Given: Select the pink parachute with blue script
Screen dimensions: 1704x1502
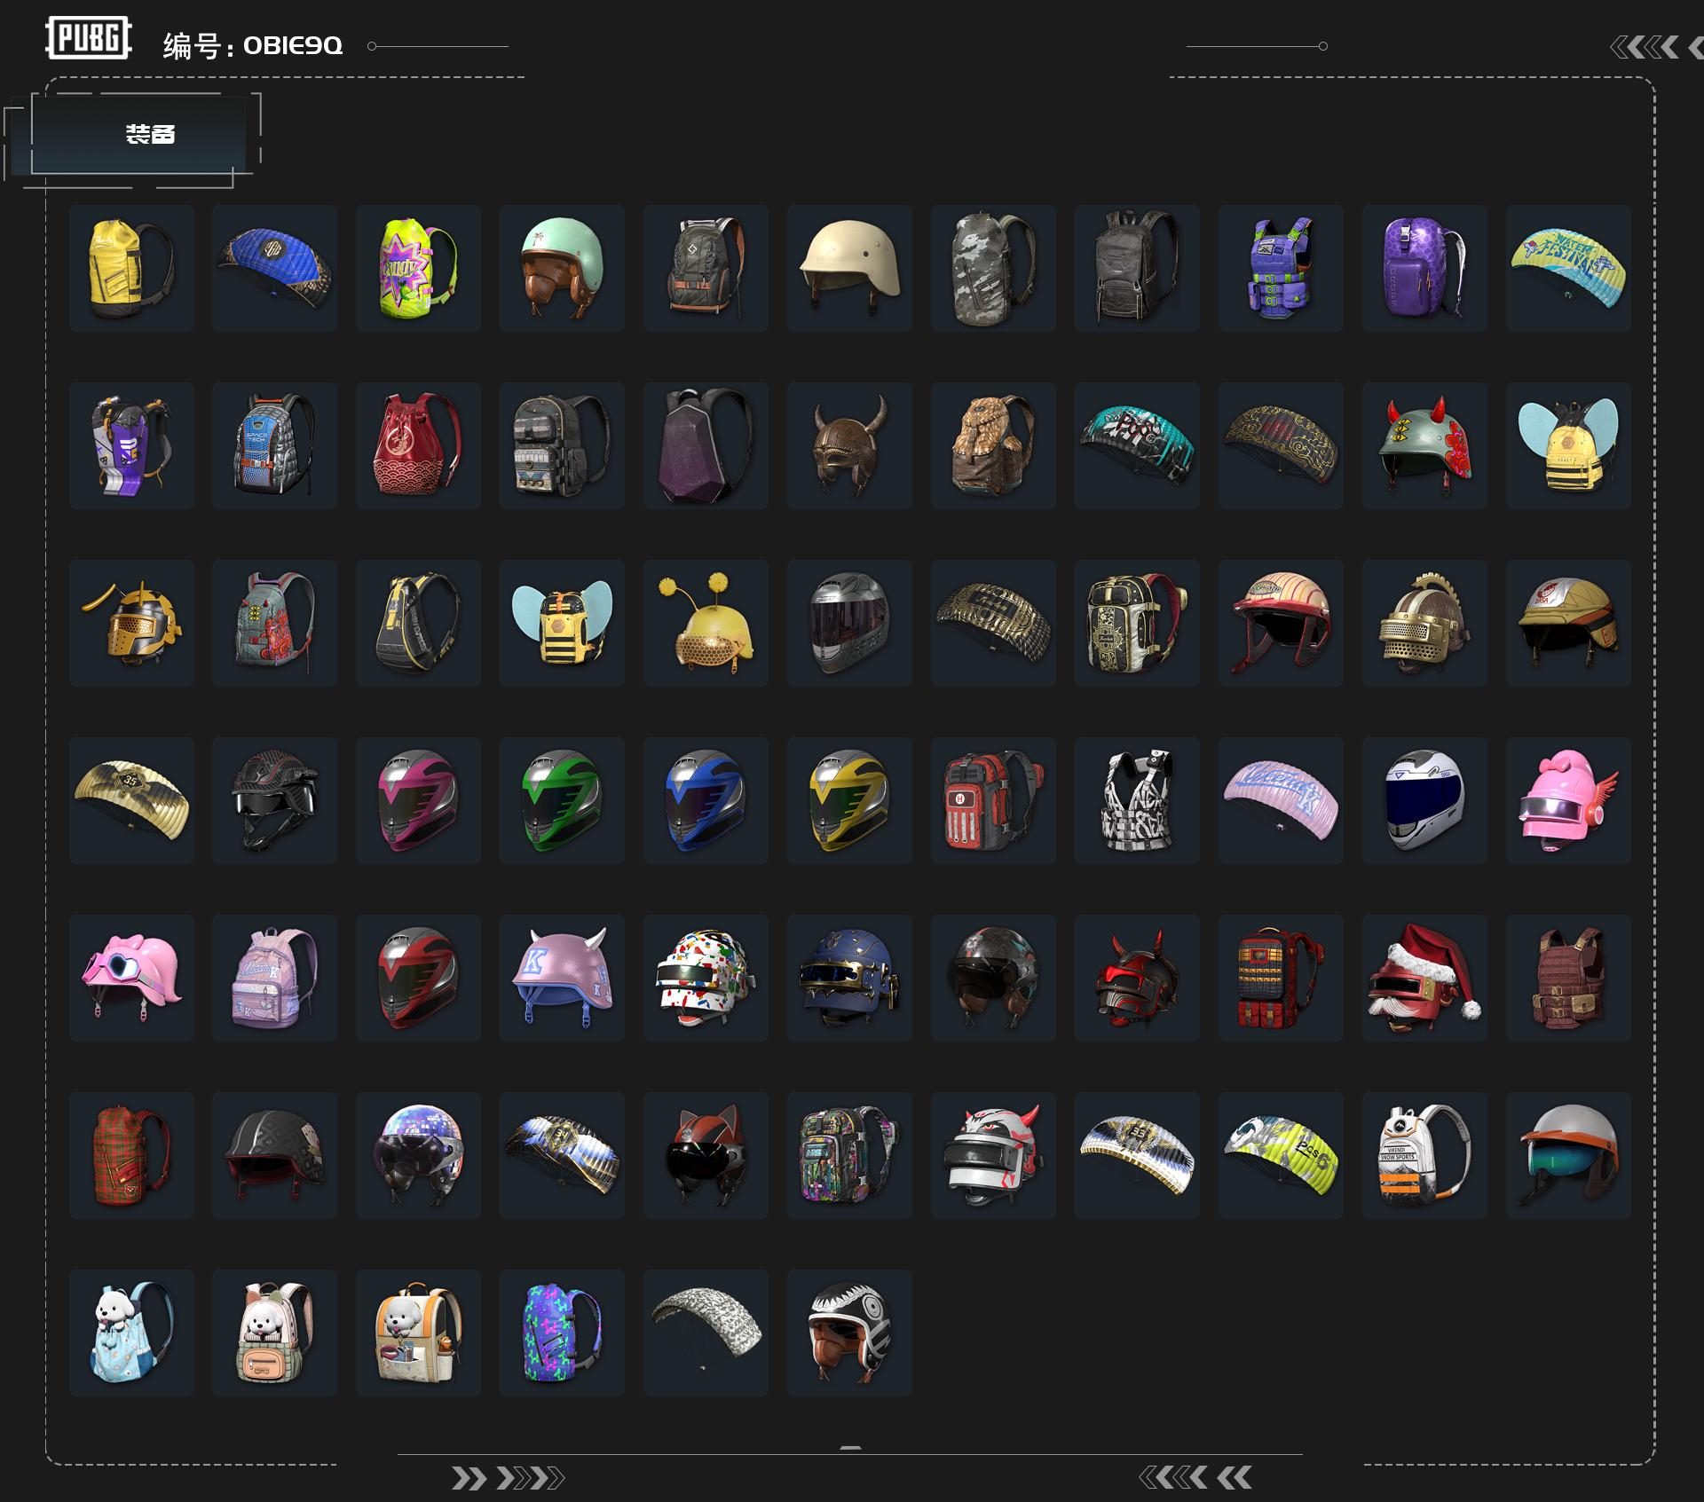Looking at the screenshot, I should click(1281, 800).
